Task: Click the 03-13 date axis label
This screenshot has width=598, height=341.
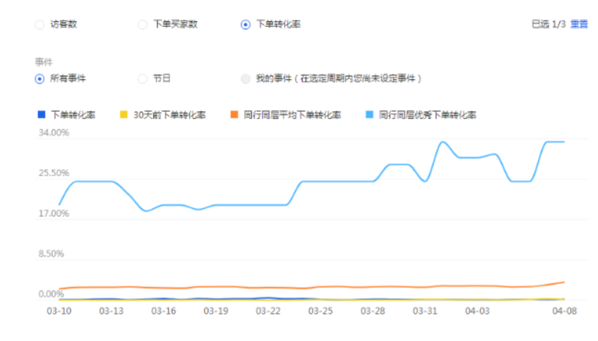Action: [x=111, y=311]
